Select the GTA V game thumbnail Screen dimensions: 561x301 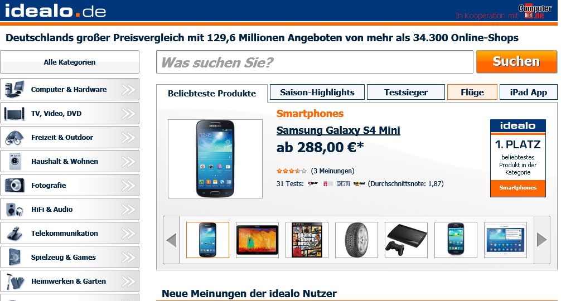(307, 240)
